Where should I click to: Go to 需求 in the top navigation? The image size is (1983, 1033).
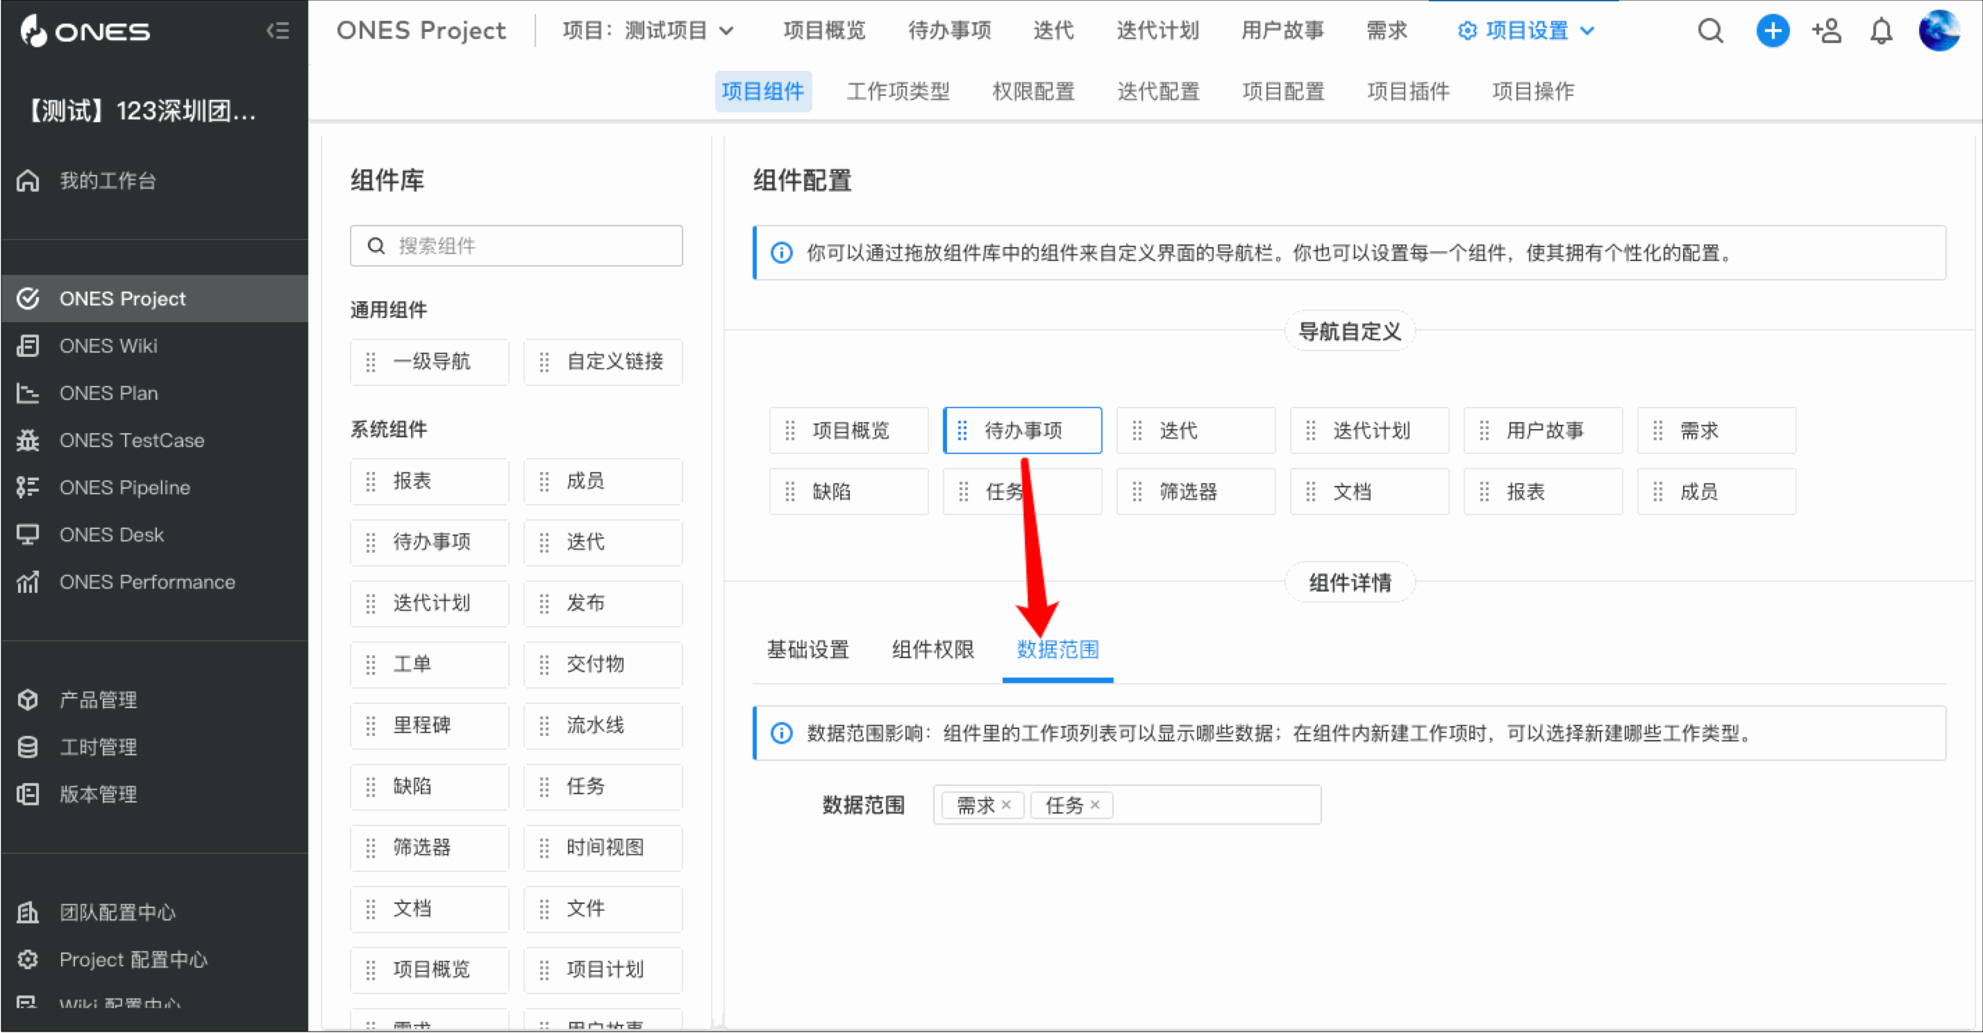pyautogui.click(x=1387, y=31)
